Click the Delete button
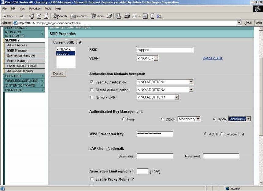The width and height of the screenshot is (263, 191). 58,74
